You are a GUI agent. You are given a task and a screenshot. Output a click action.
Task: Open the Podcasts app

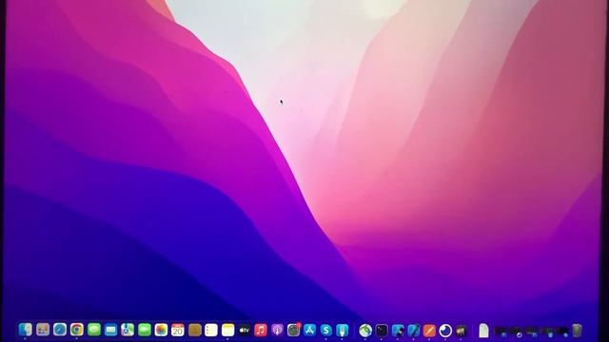pos(277,330)
